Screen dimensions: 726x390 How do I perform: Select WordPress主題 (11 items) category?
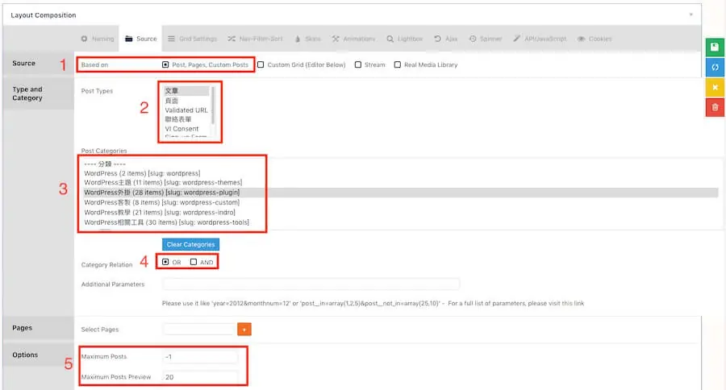tap(400, 182)
